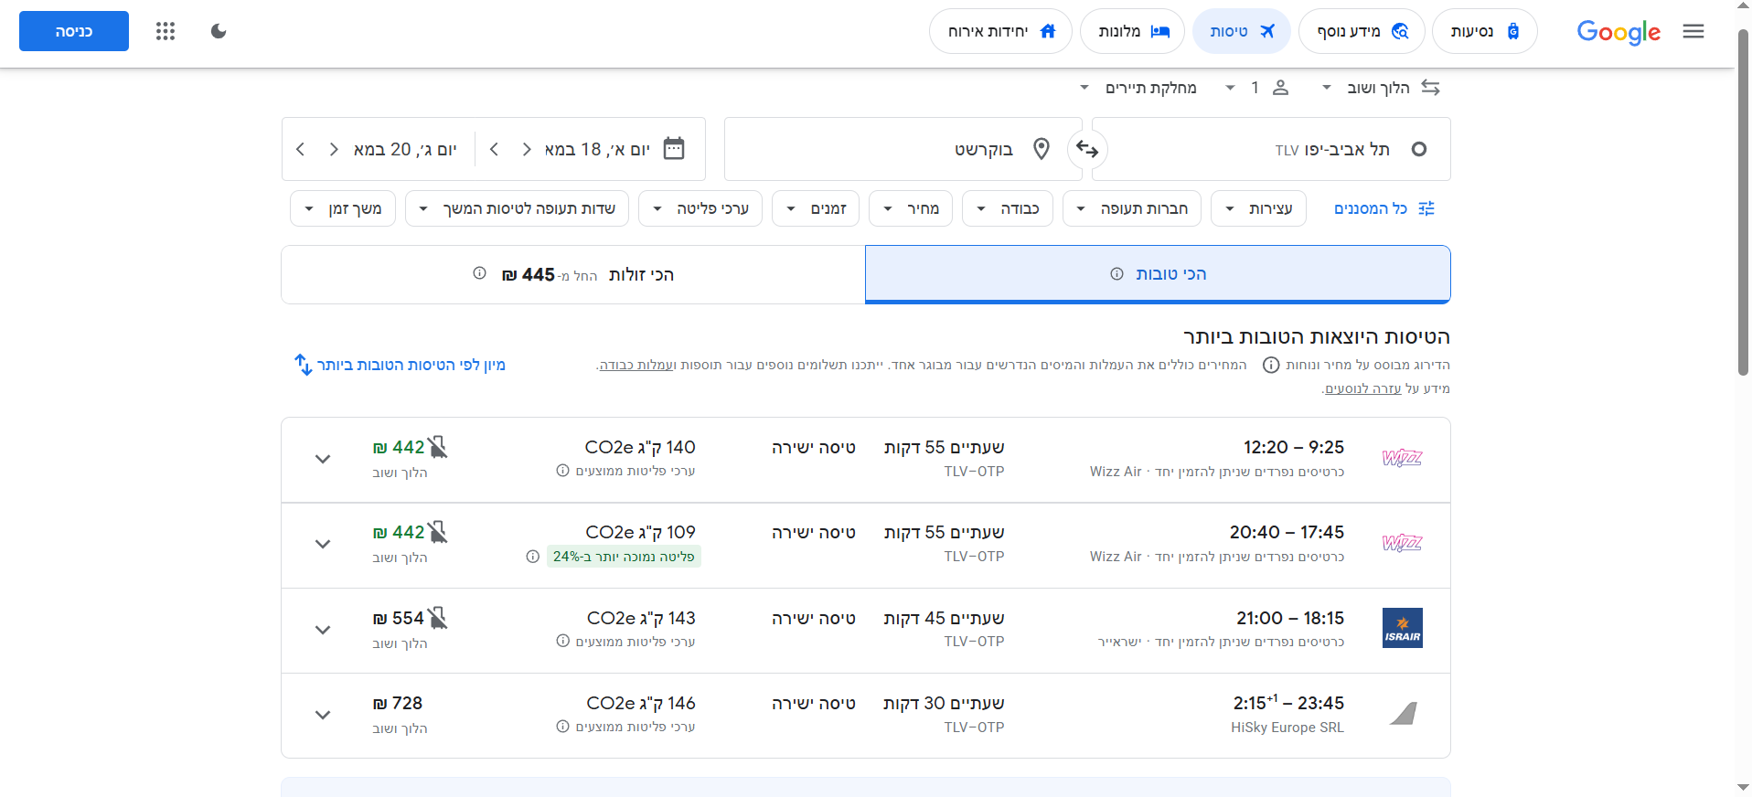
Task: Advance departure date to next day
Action: [x=495, y=149]
